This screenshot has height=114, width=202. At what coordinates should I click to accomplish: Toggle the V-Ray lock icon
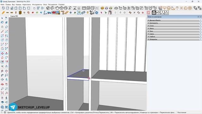point(97,8)
